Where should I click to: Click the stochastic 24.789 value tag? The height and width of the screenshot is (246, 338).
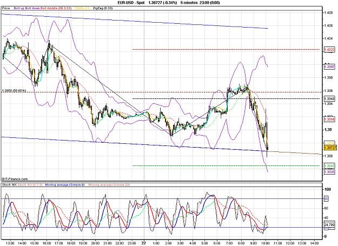(329, 225)
